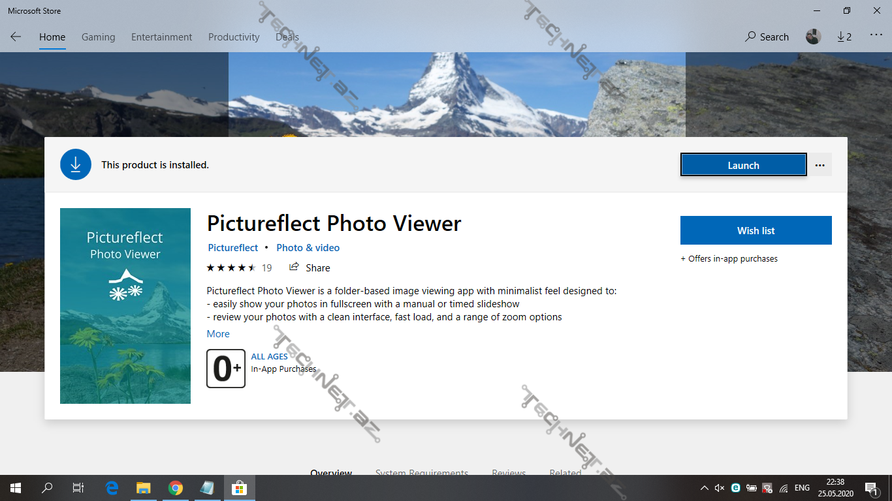
Task: Click the ALL AGES rating link
Action: pos(269,357)
